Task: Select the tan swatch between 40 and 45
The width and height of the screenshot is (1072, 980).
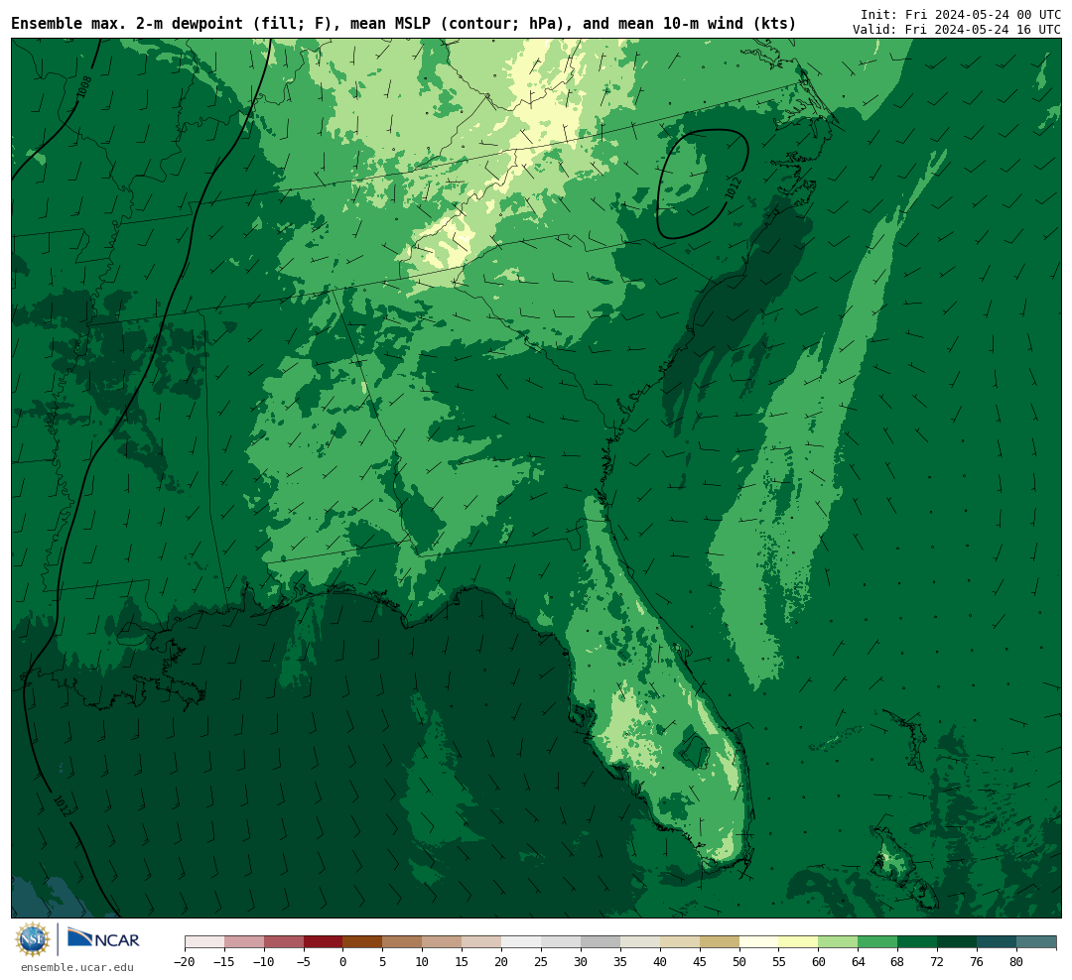Action: [x=680, y=942]
